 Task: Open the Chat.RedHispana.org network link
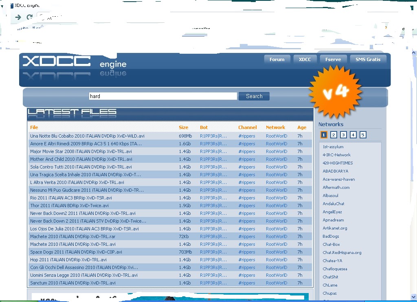click(x=342, y=253)
